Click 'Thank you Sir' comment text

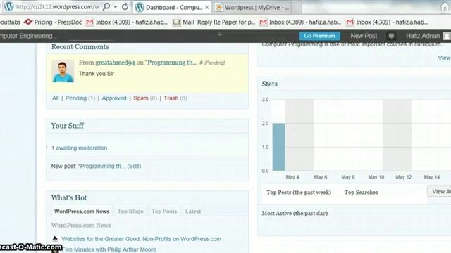click(x=97, y=74)
